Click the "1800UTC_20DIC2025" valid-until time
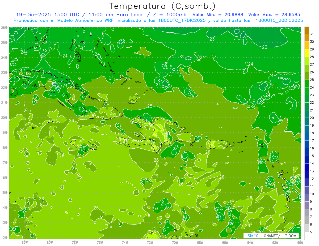Screen dimensions: 319x246 279,20
